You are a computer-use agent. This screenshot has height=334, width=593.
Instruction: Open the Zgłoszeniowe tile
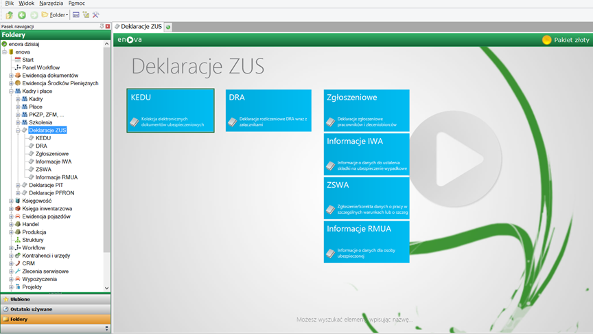(x=367, y=111)
